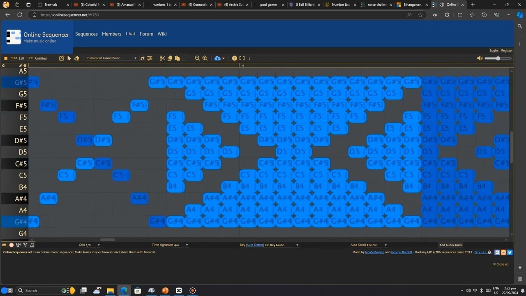Zoom in the sequencer grid
Viewport: 526px width, 296px height.
205,58
